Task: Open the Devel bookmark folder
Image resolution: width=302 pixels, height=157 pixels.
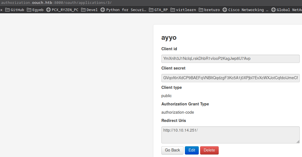Action: [89, 10]
